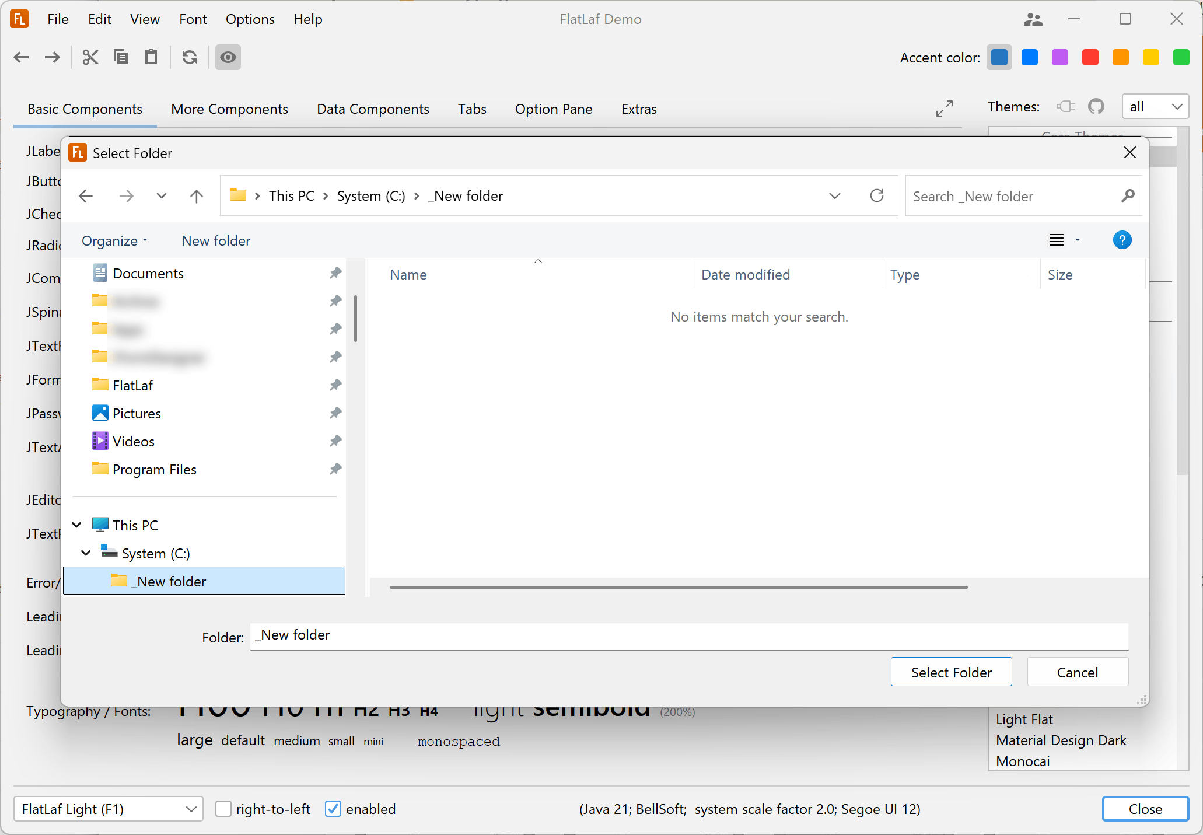This screenshot has height=835, width=1203.
Task: Click the folder icon in address bar
Action: 238,195
